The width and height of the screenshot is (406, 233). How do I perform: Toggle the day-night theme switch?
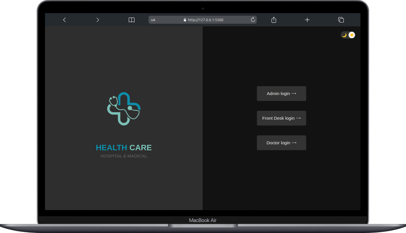[348, 35]
